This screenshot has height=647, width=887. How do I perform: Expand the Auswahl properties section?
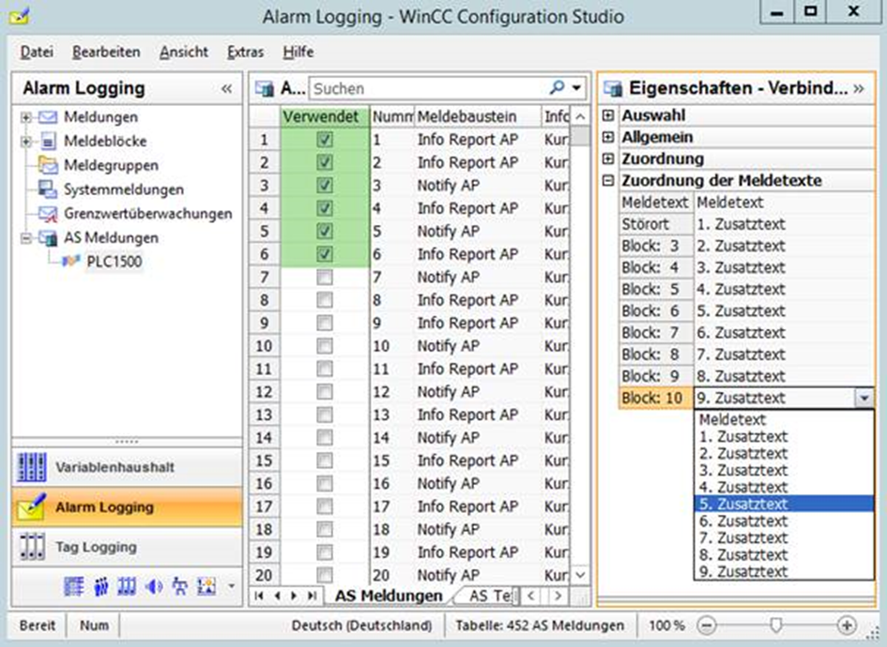(608, 115)
